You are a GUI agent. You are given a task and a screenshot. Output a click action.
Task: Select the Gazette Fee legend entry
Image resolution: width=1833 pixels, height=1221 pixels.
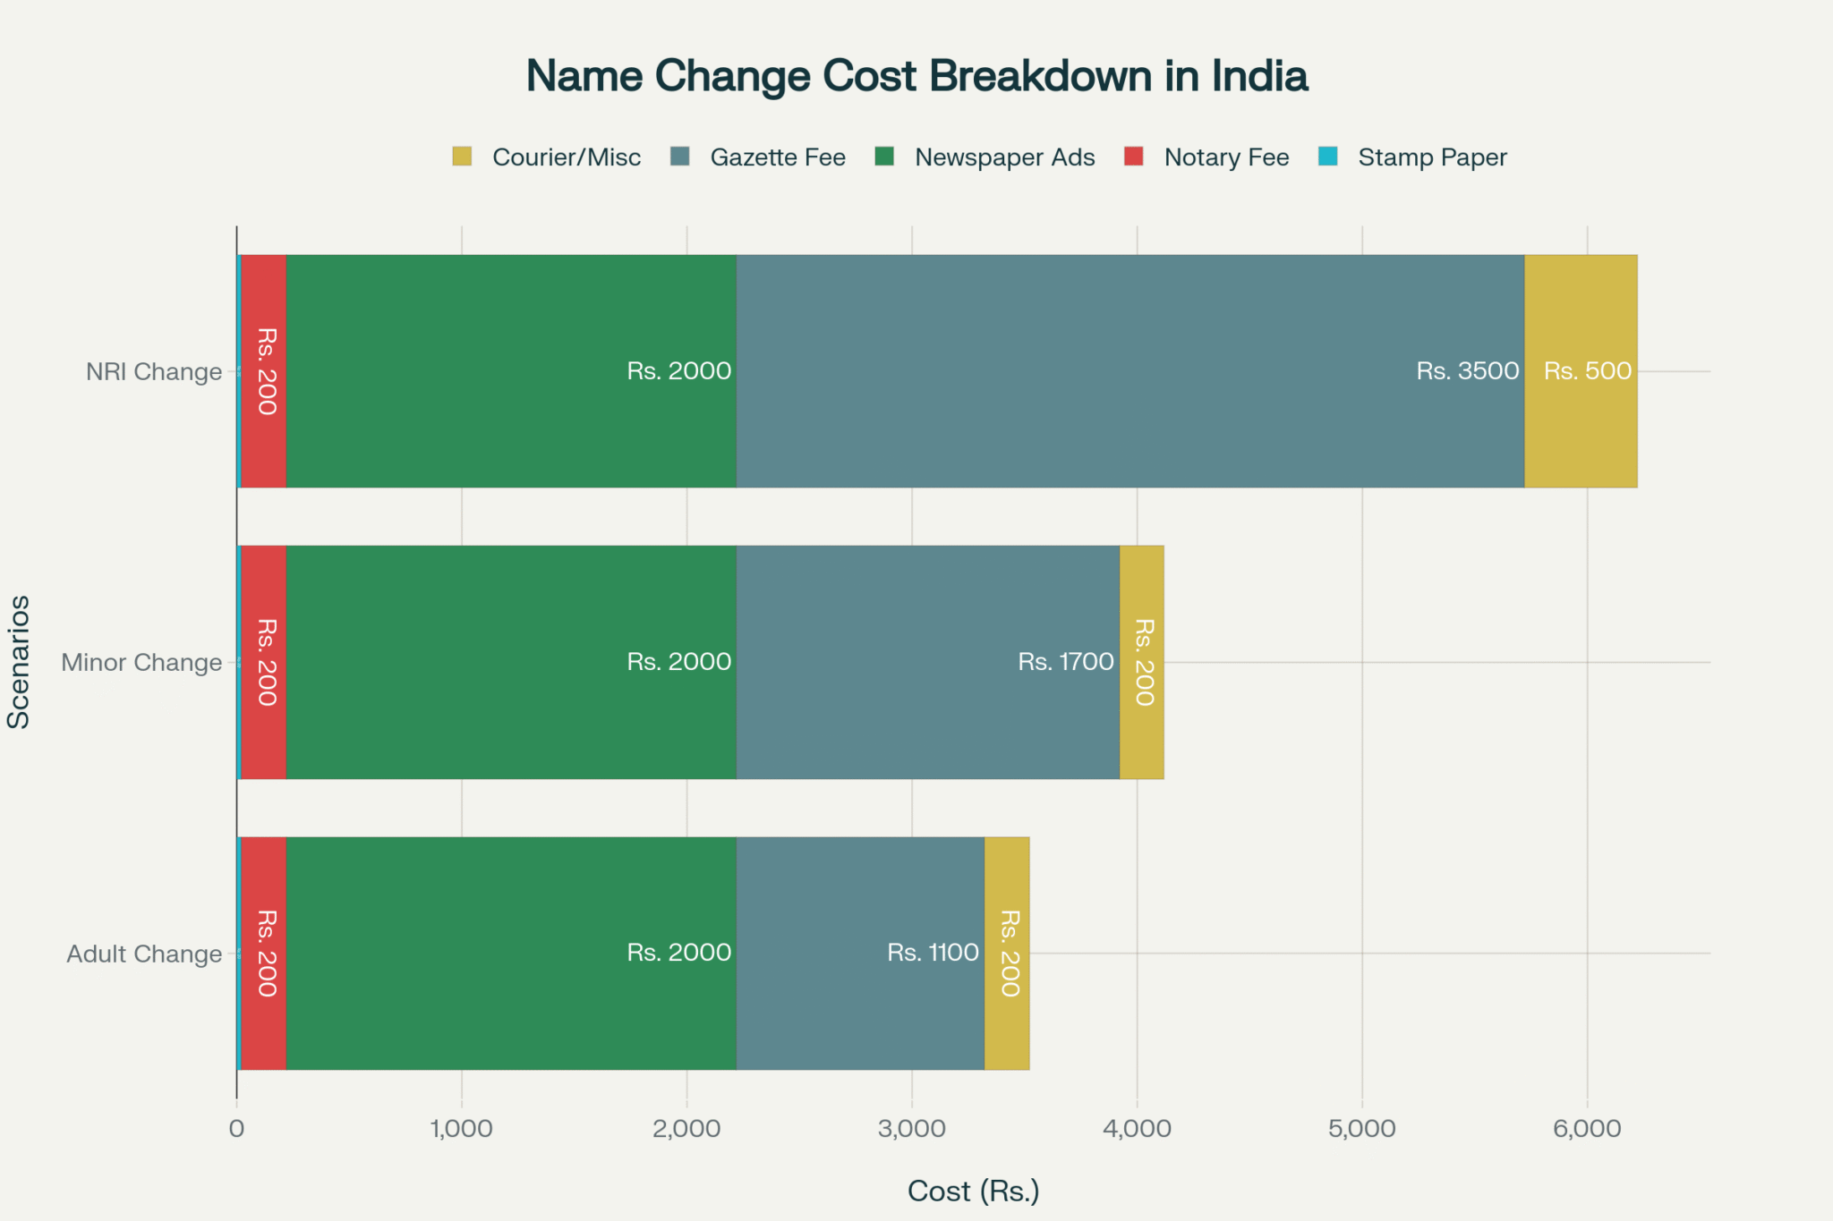point(777,157)
